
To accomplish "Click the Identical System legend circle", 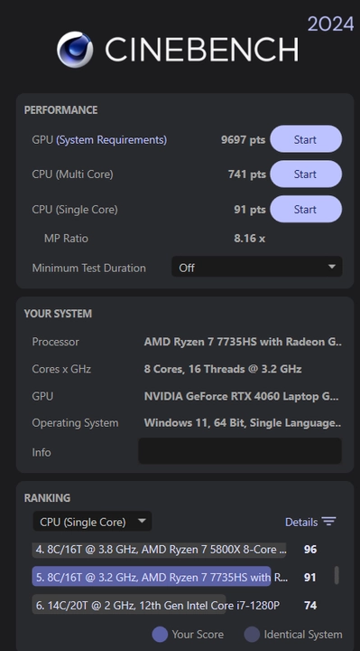I will [x=252, y=634].
